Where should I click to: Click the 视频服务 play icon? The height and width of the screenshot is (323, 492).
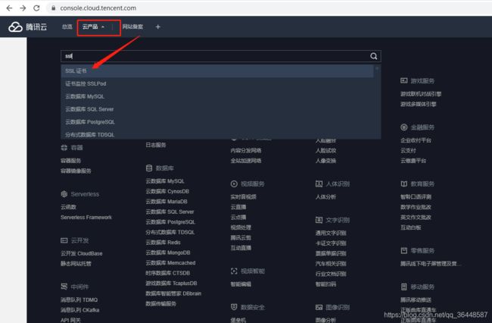(x=234, y=183)
